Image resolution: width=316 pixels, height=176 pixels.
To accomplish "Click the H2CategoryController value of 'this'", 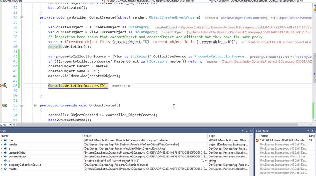I will (x=126, y=140).
